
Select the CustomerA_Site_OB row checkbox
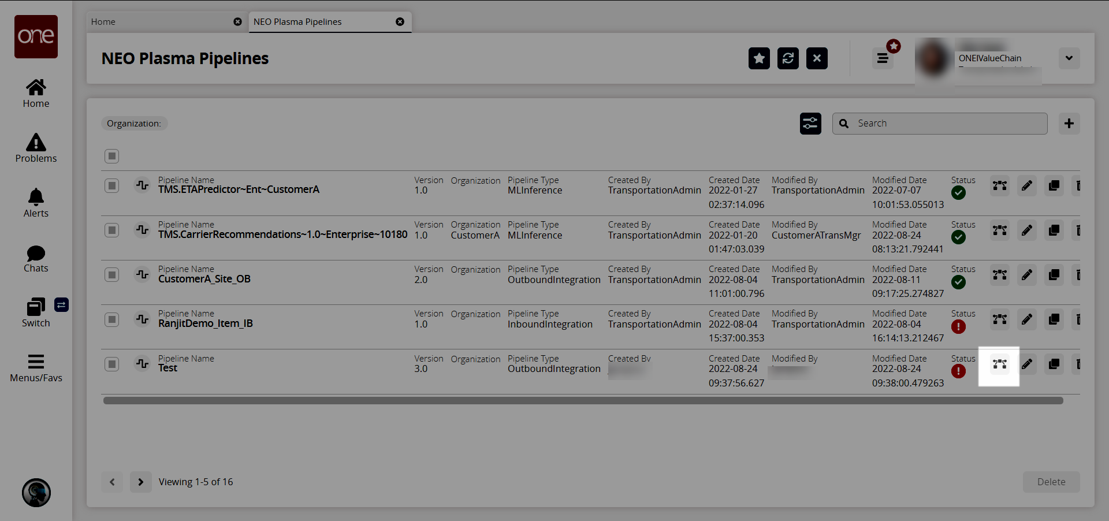(x=112, y=275)
